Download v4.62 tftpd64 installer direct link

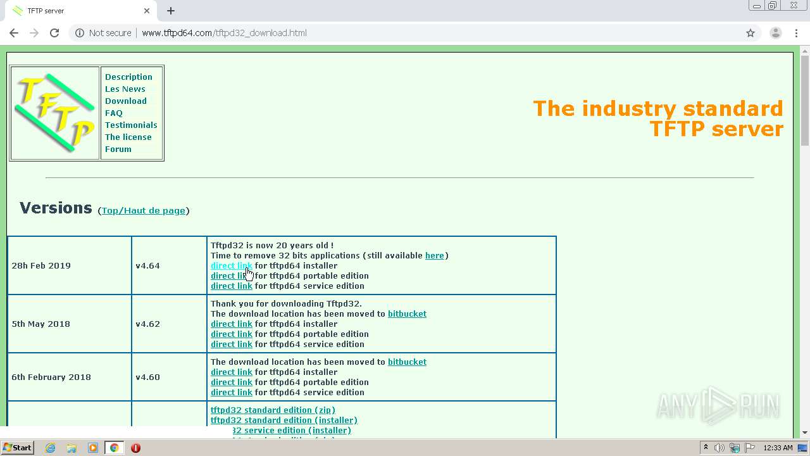coord(232,324)
